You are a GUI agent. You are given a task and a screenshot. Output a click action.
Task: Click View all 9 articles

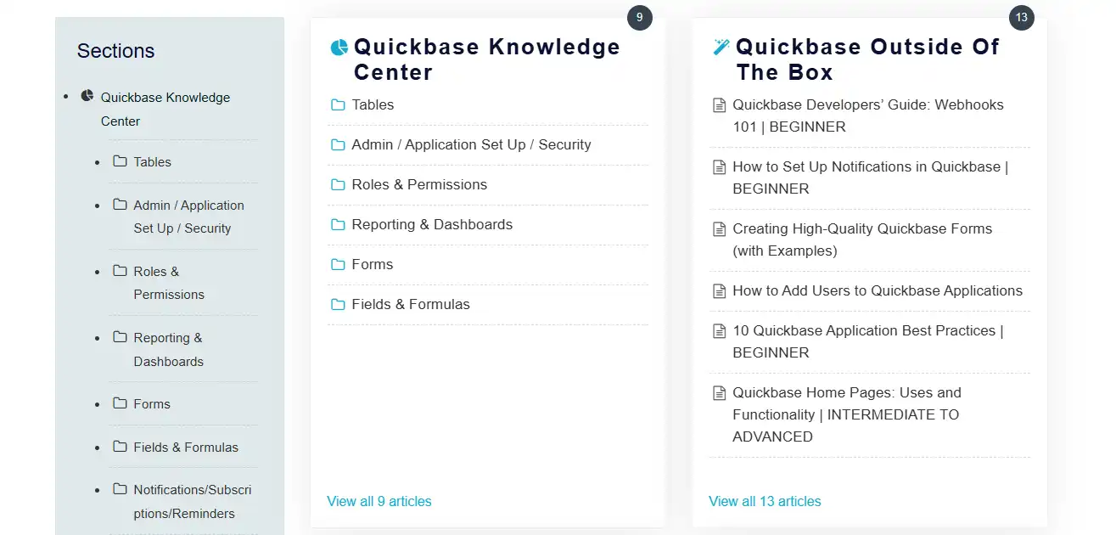point(379,501)
